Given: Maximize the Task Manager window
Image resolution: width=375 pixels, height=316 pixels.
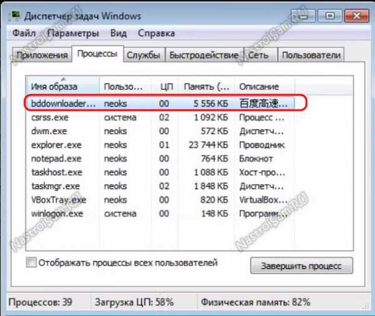Looking at the screenshot, I should tap(330, 16).
